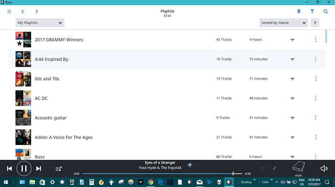Open the more menu for 4:44 Inspired By
Screen dimensions: 335x187
[316, 59]
